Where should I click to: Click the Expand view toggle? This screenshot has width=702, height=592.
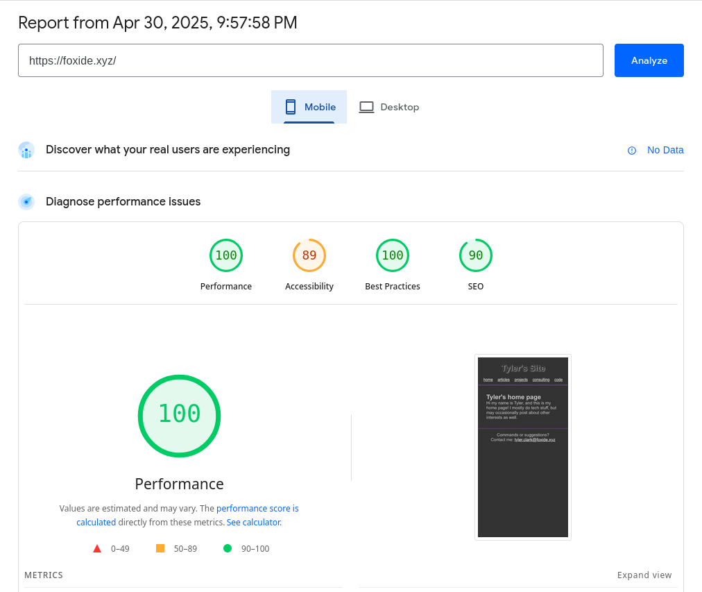click(644, 575)
